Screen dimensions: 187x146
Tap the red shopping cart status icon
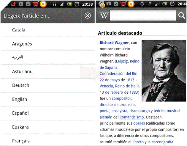(x=36, y=4)
